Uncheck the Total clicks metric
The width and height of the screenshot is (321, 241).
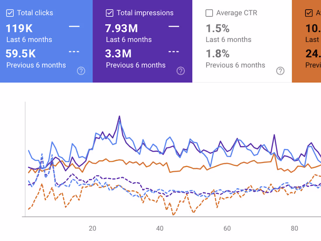(x=10, y=13)
